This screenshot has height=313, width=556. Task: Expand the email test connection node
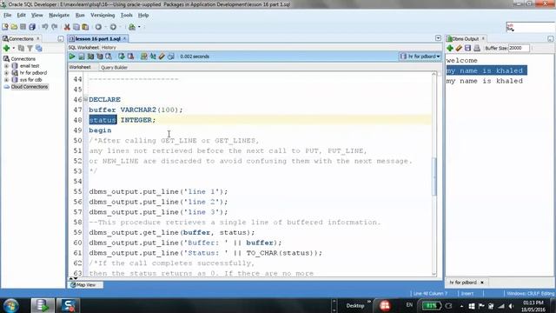[6, 66]
